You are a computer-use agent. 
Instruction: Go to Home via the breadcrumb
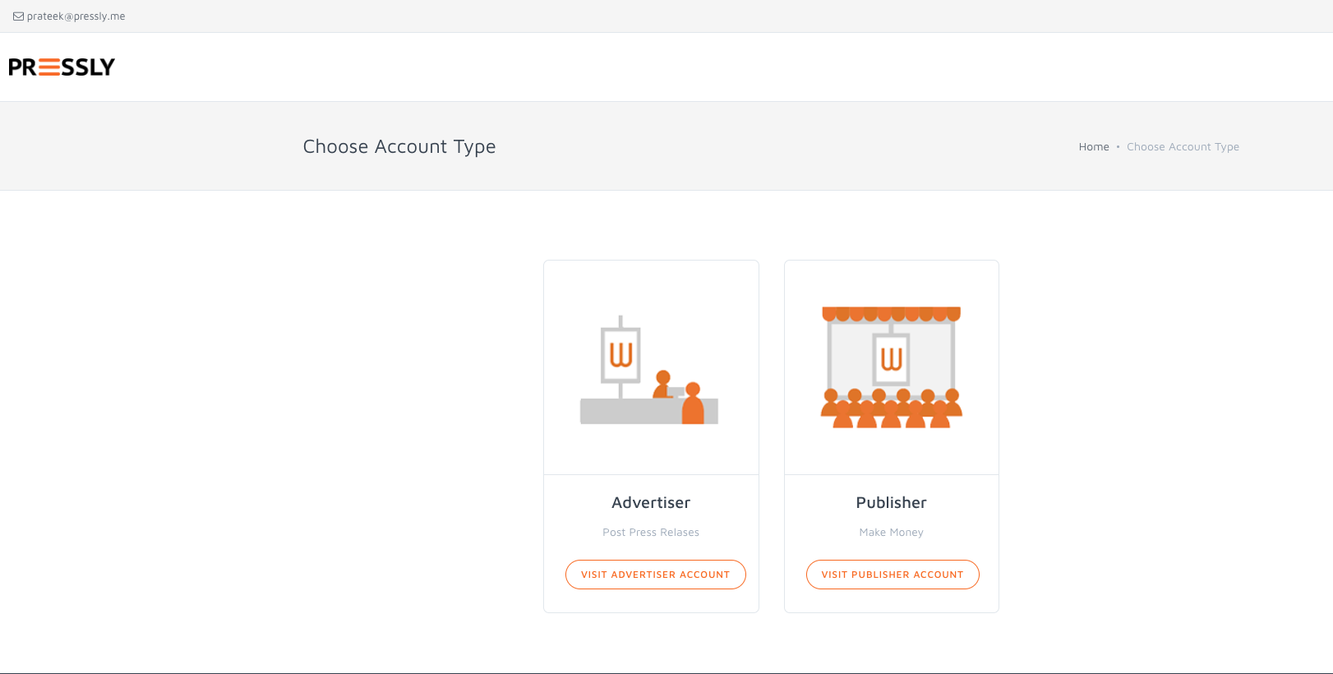(1094, 147)
